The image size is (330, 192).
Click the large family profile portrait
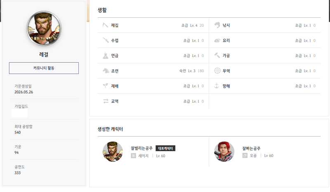pyautogui.click(x=44, y=28)
